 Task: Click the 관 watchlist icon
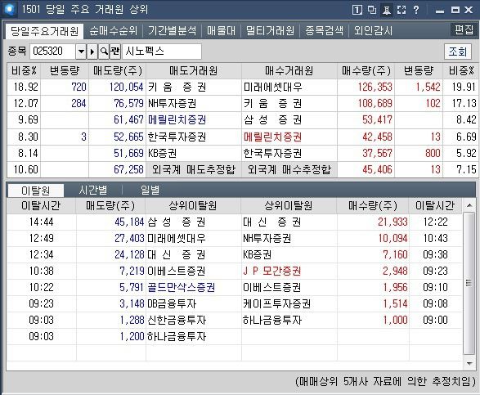[114, 52]
